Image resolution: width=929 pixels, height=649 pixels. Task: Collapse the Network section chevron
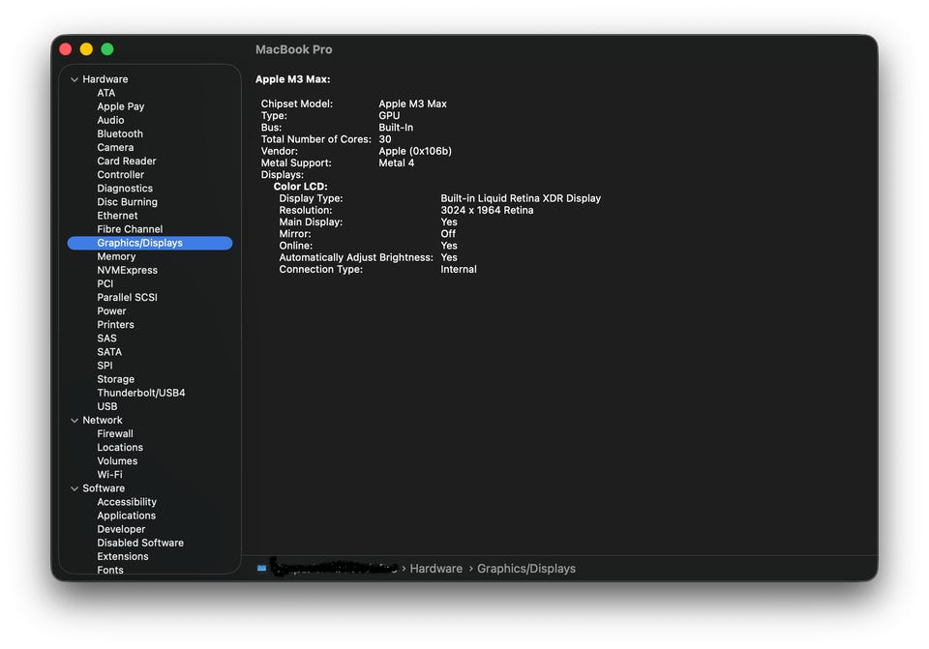click(75, 421)
